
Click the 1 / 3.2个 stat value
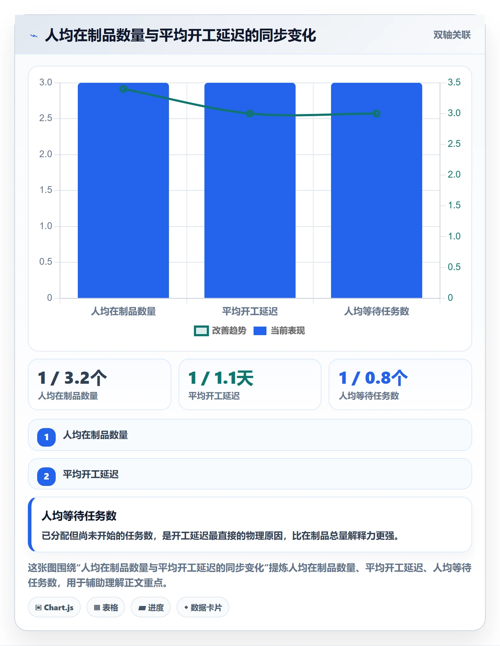tap(72, 378)
